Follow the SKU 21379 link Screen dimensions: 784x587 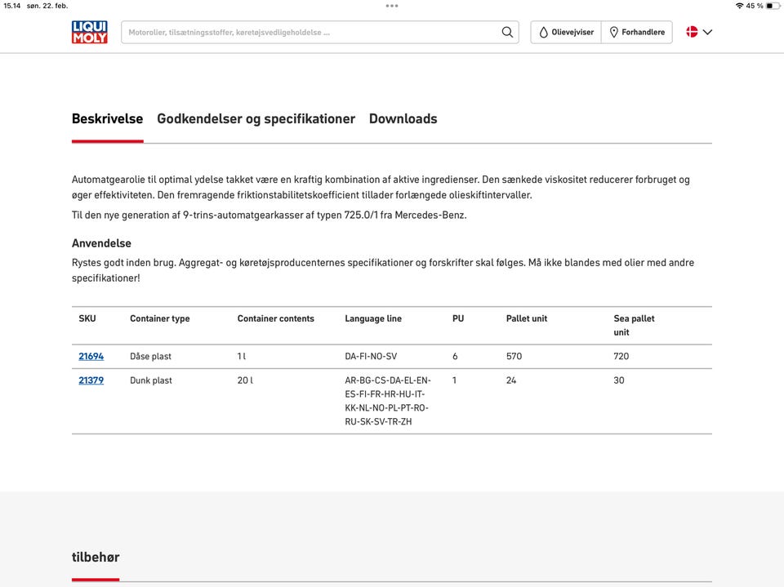(x=91, y=380)
